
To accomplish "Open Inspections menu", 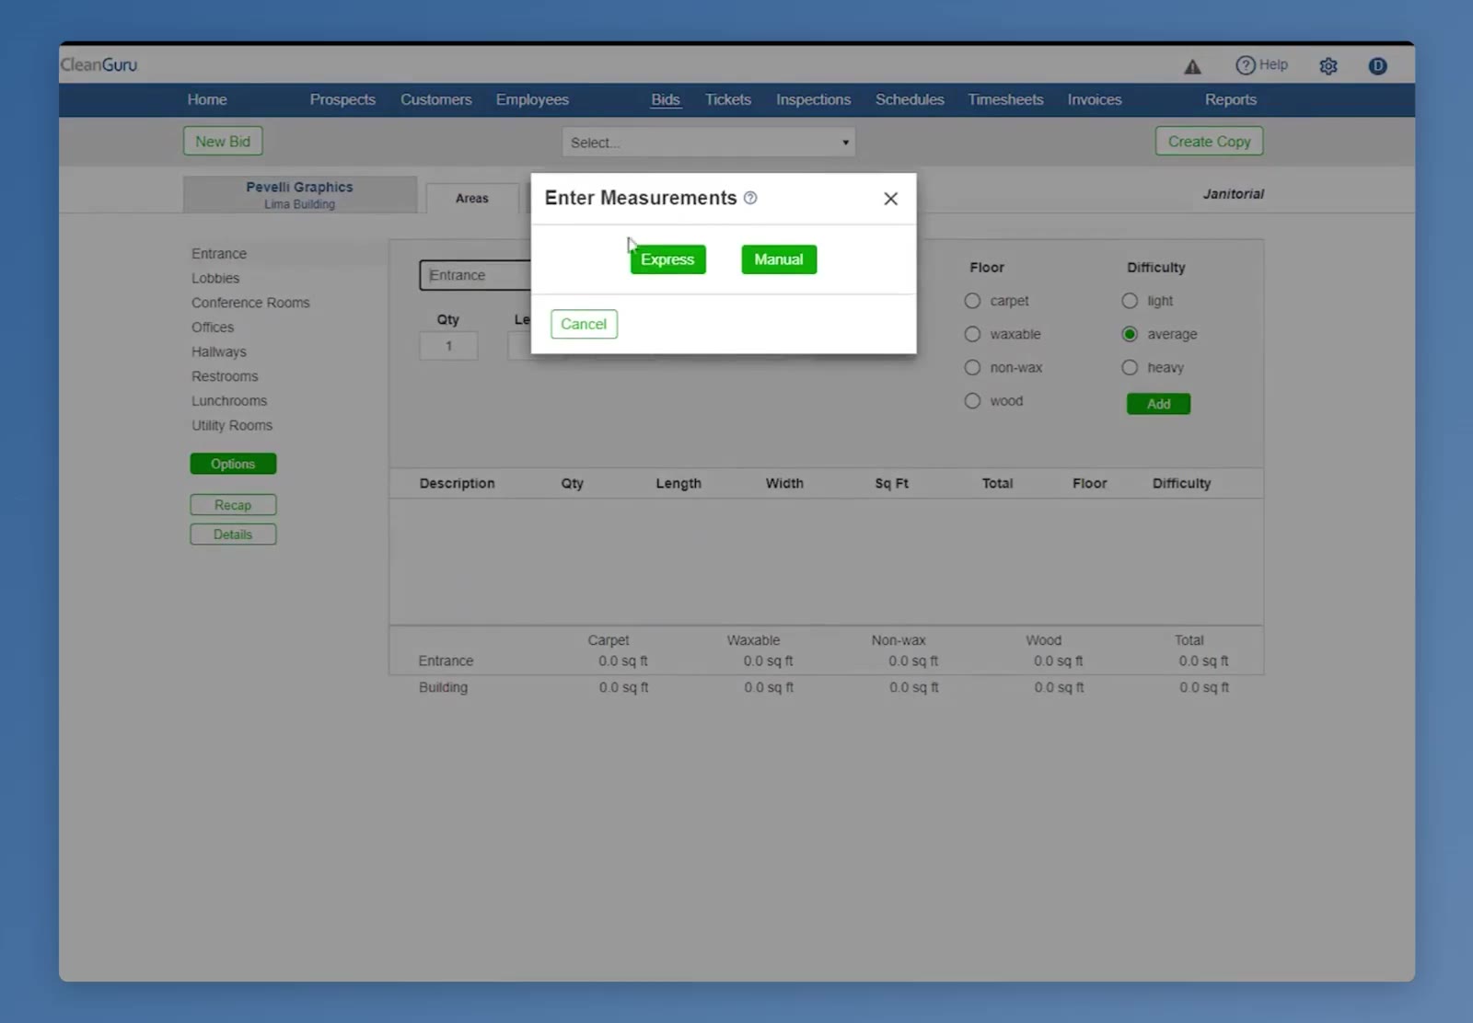I will coord(813,99).
